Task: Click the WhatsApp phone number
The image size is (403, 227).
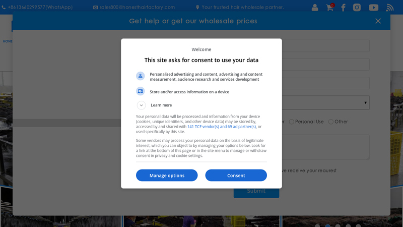Action: (x=40, y=8)
